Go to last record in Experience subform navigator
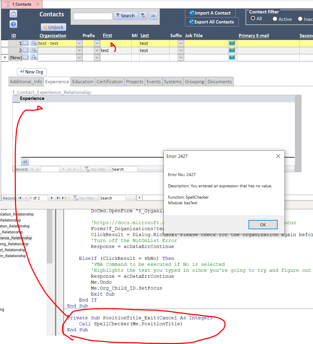 (70, 169)
